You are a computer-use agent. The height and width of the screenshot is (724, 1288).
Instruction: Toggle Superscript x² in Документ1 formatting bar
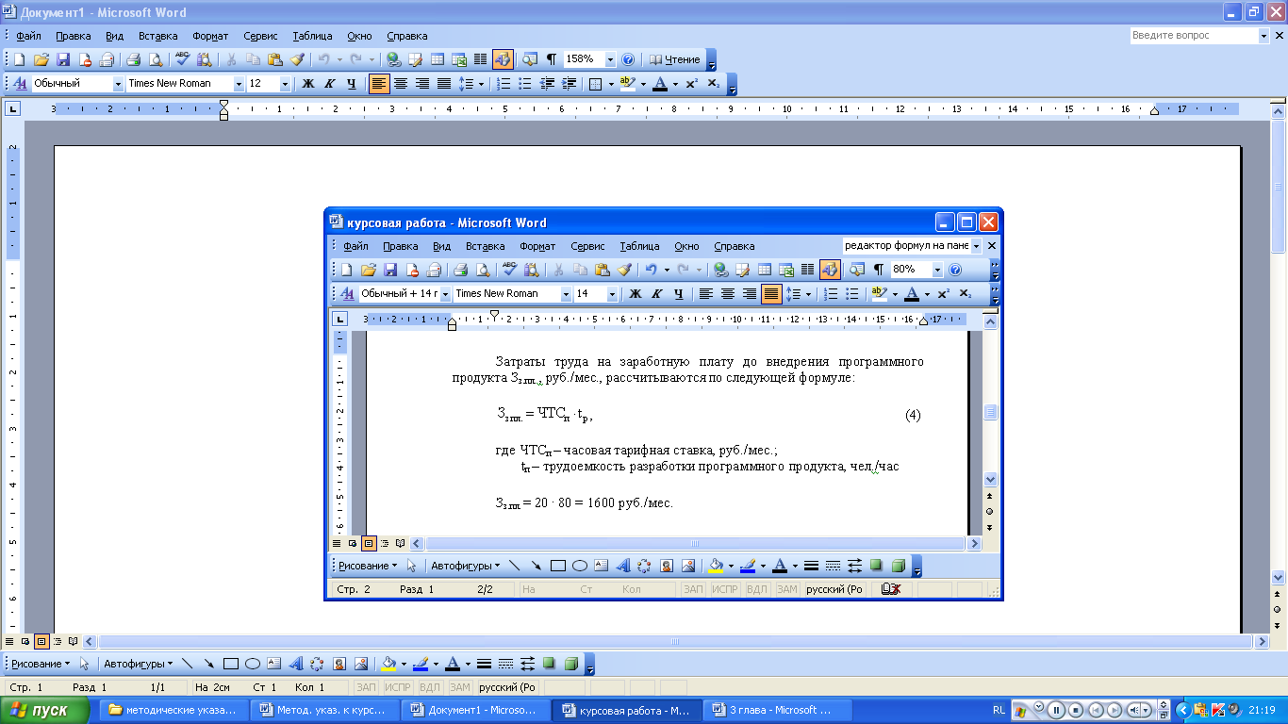[x=691, y=84]
